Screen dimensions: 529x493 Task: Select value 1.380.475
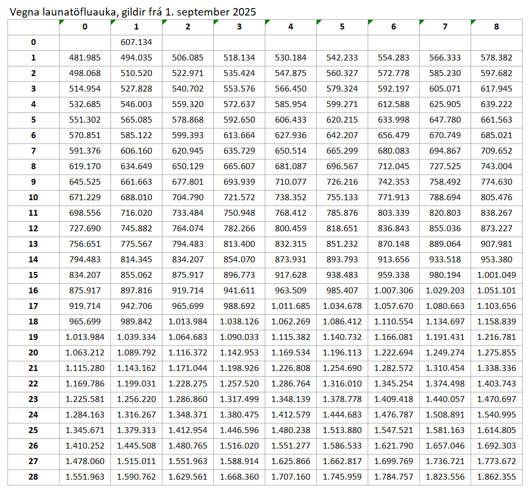239,415
